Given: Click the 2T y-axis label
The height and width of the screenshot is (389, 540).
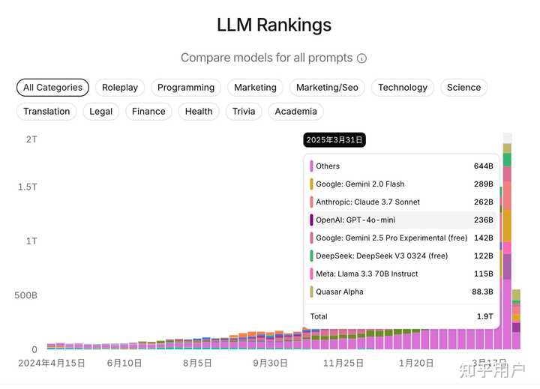Looking at the screenshot, I should [31, 139].
